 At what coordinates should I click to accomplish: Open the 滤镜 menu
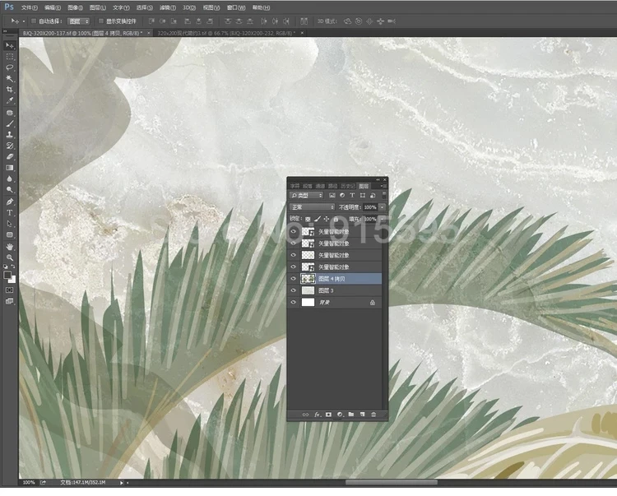click(x=165, y=7)
